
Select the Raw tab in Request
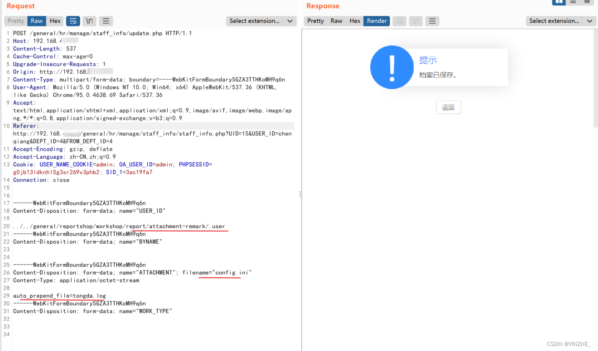click(x=37, y=21)
